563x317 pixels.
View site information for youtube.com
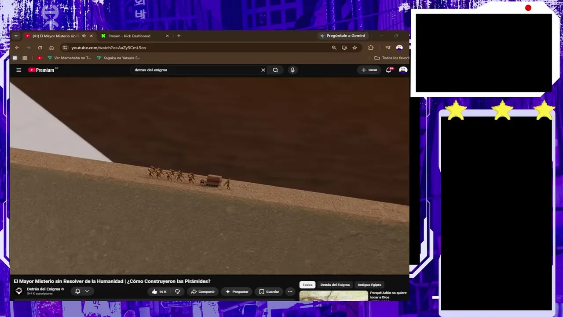[65, 48]
